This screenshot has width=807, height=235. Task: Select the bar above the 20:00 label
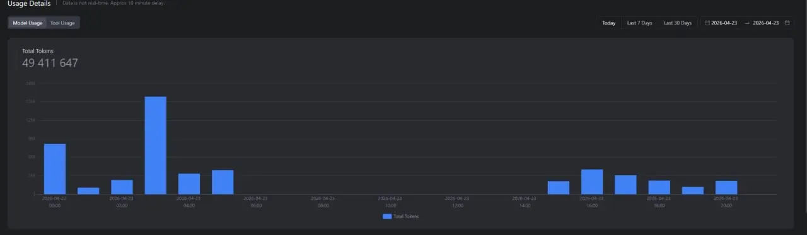[726, 187]
